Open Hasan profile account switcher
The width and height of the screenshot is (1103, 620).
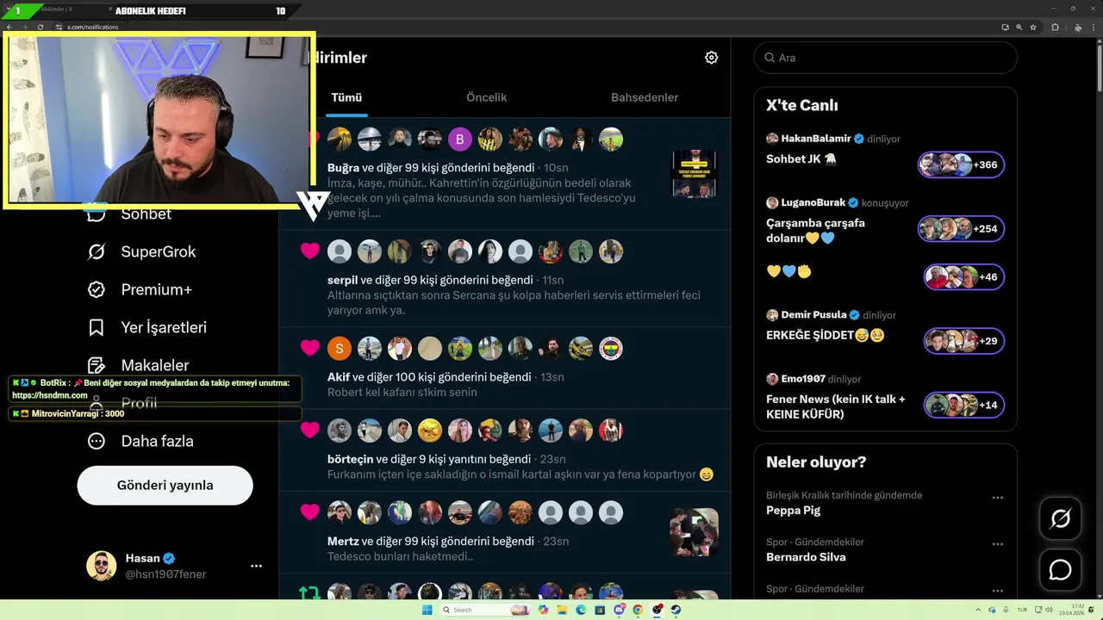(x=175, y=566)
